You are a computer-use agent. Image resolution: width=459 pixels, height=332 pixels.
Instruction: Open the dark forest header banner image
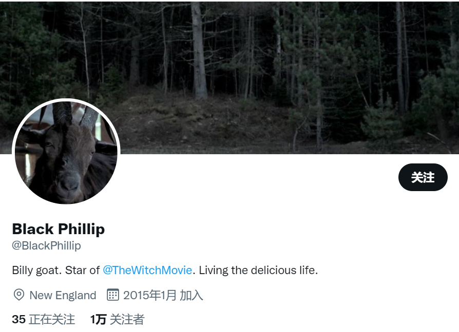click(229, 78)
